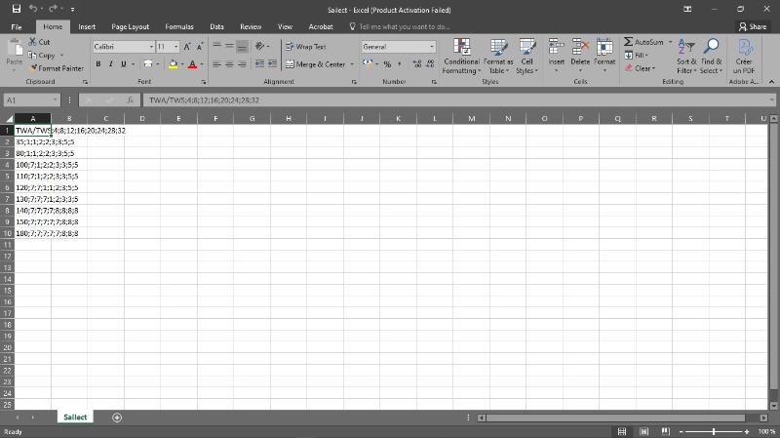
Task: Cut the selected cell
Action: [x=39, y=42]
